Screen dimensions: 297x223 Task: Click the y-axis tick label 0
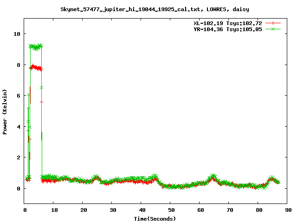pyautogui.click(x=19, y=189)
